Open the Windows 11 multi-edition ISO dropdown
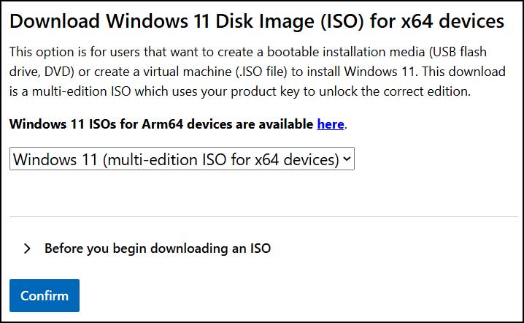Image resolution: width=524 pixels, height=323 pixels. pos(182,159)
